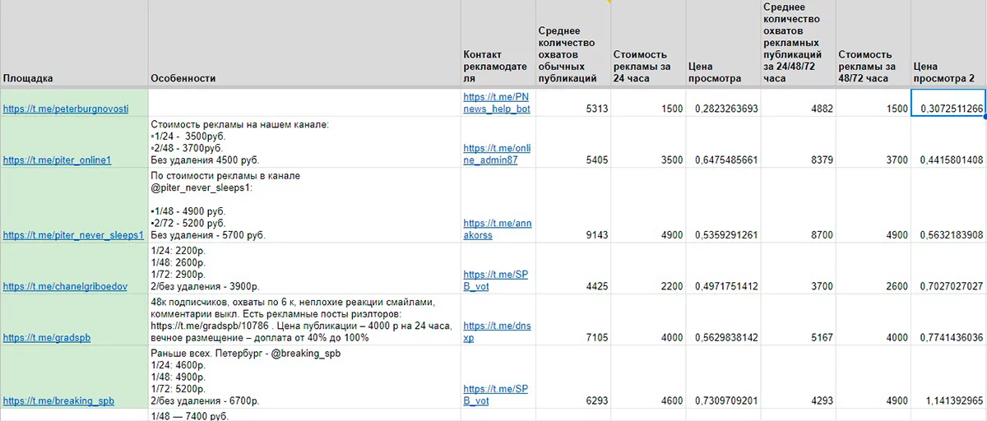This screenshot has width=987, height=421.
Task: Select the chanelgriboedov features cell with 1/24: 2200р
Action: (304, 269)
